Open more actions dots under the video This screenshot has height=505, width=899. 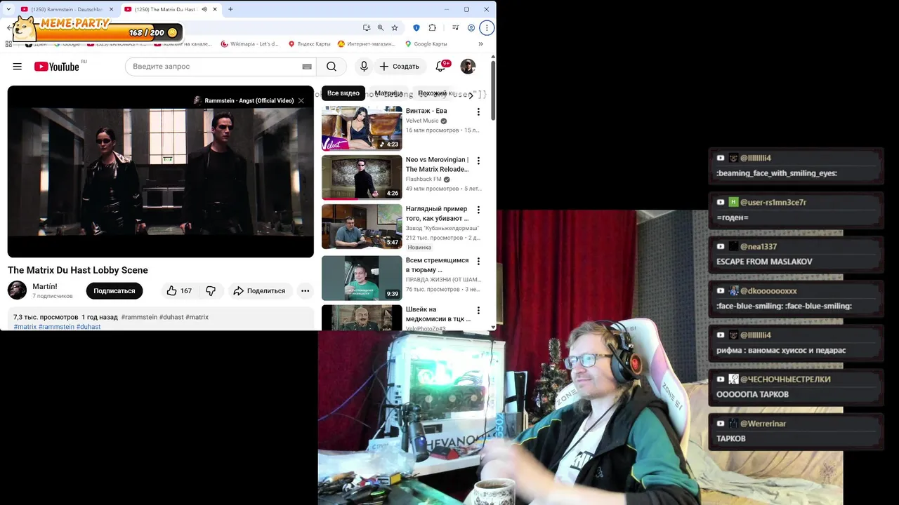pyautogui.click(x=306, y=290)
